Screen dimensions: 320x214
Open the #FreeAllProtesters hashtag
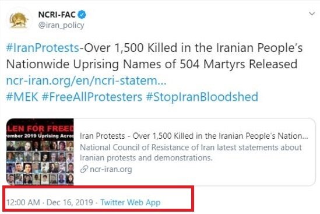(92, 97)
